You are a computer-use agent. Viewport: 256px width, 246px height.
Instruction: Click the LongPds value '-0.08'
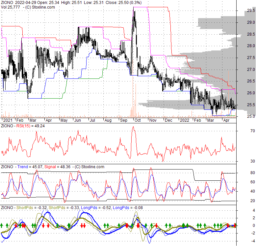[x=138, y=208]
